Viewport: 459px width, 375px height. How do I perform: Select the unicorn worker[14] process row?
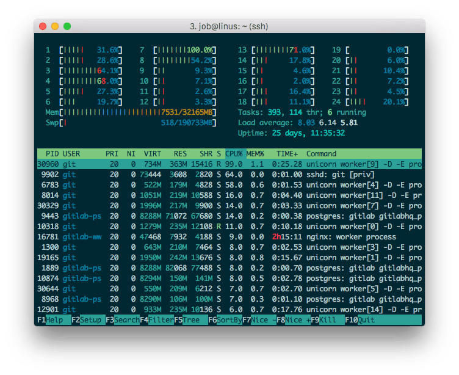coord(229,310)
